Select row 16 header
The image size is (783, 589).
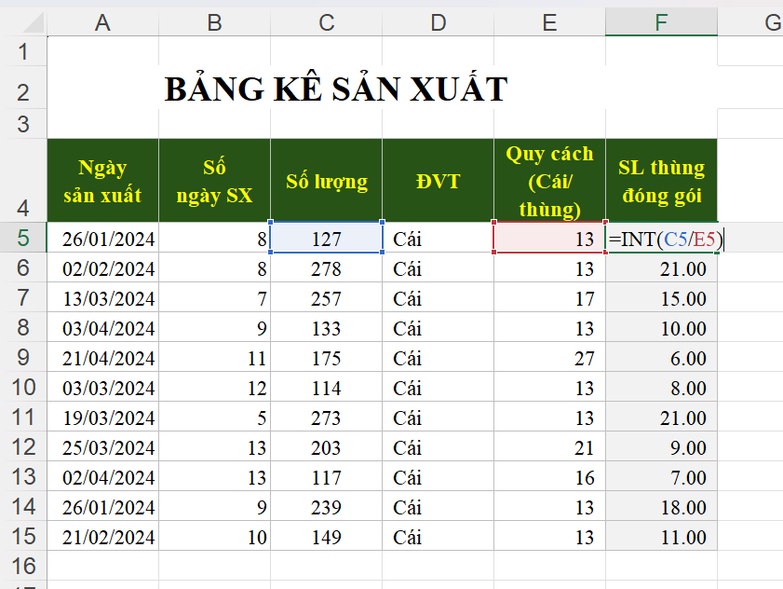(x=23, y=566)
